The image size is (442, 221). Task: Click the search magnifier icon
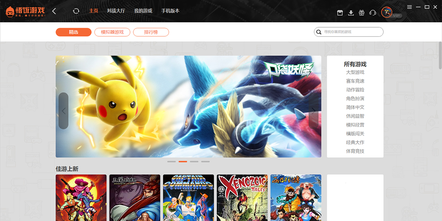319,32
